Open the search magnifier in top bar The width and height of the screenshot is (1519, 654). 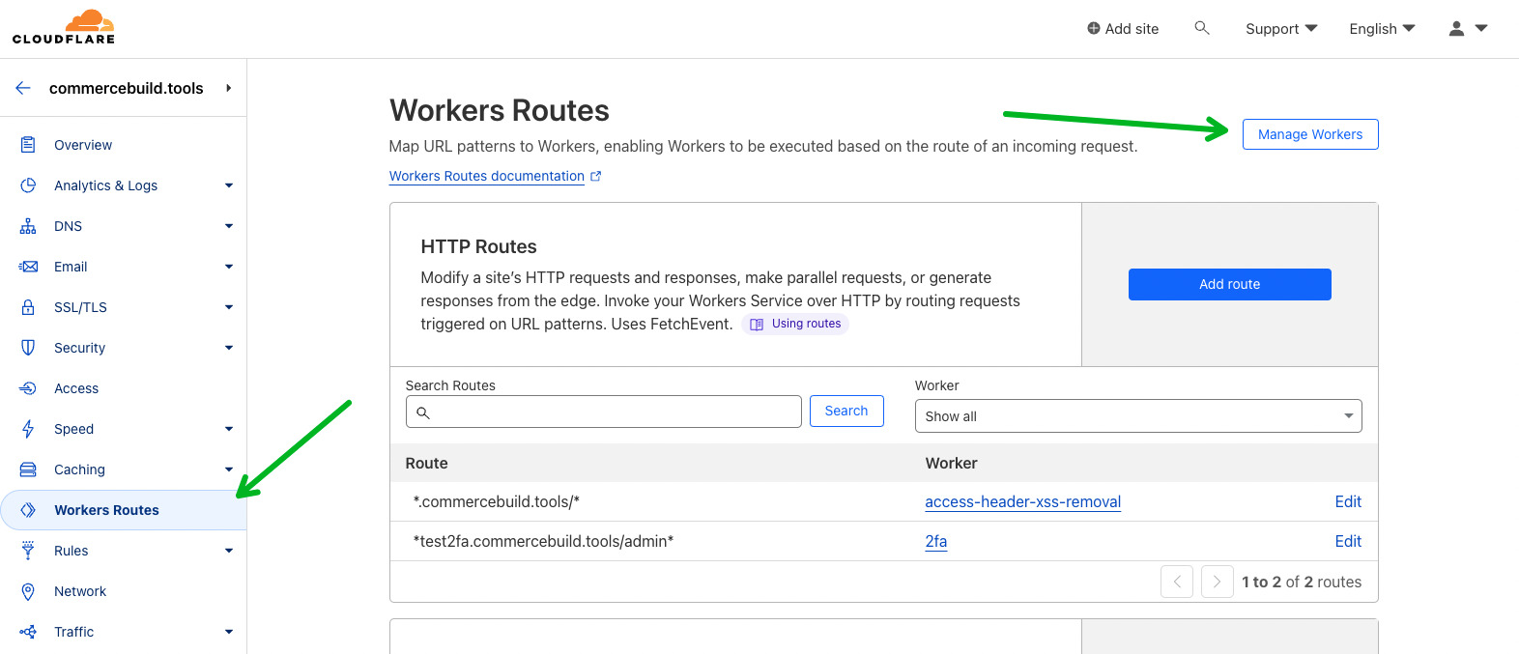pyautogui.click(x=1202, y=28)
